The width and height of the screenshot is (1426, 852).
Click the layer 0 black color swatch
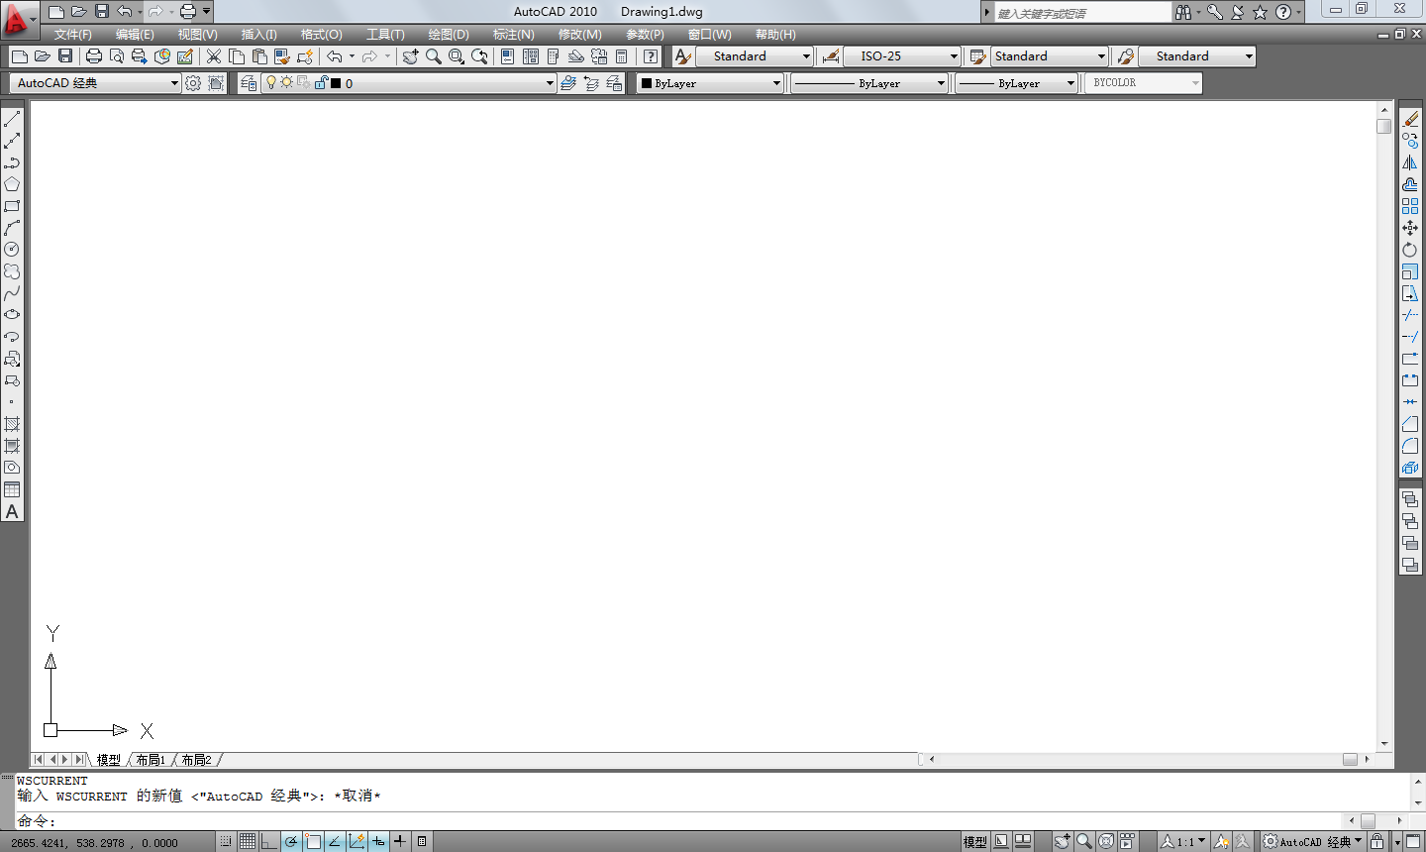[335, 83]
